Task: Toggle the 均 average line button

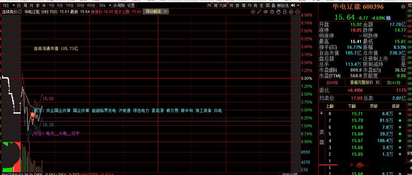Action: pos(250,5)
